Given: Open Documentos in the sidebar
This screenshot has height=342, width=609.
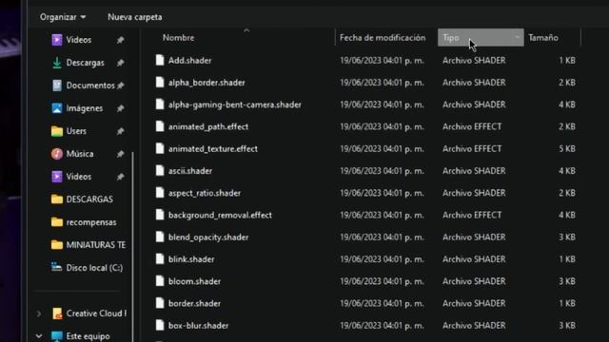Looking at the screenshot, I should coord(90,85).
